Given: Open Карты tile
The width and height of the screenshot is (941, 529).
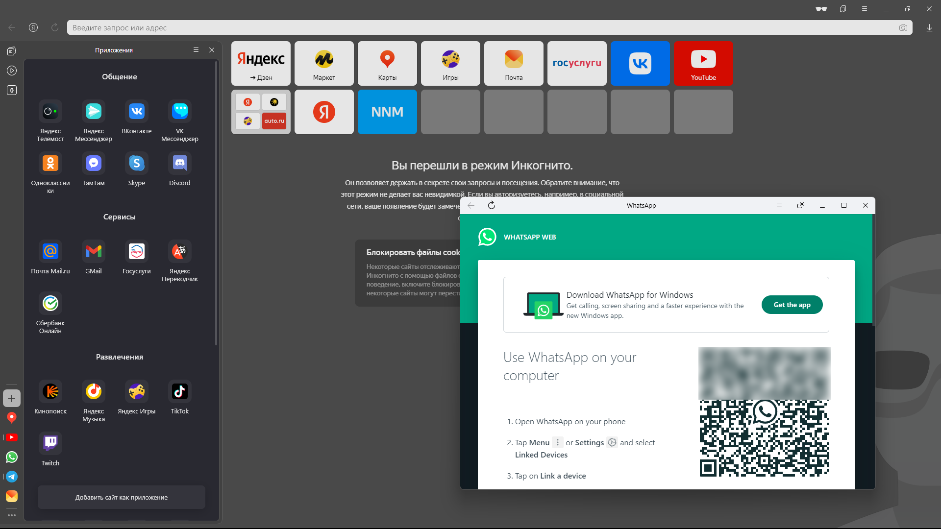Looking at the screenshot, I should click(x=387, y=63).
